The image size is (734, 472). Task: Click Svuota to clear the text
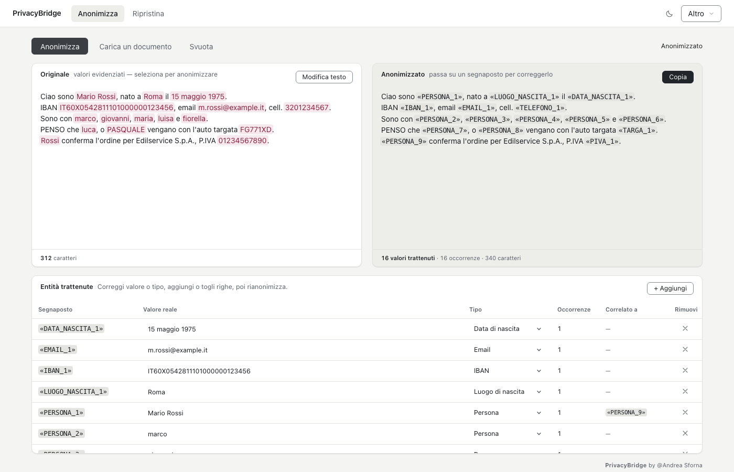click(201, 47)
